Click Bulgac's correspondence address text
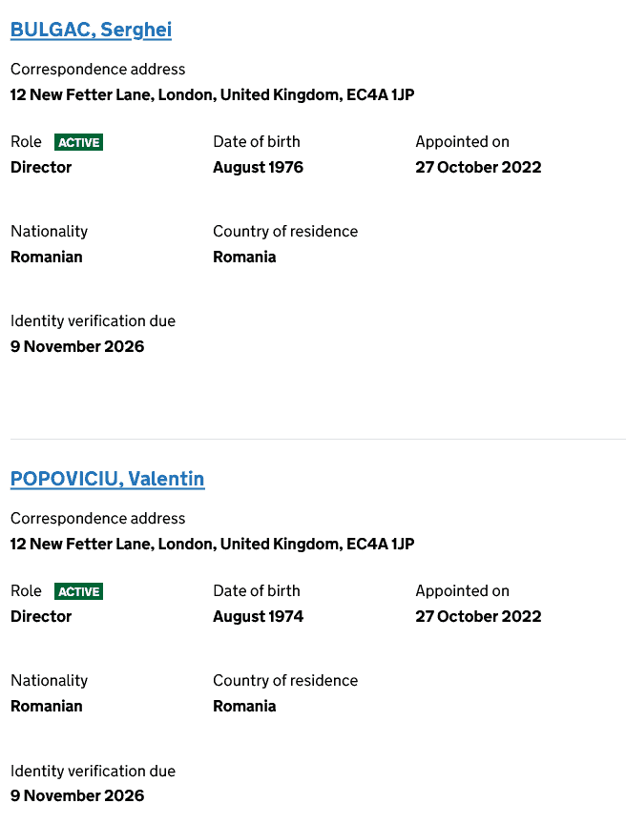 coord(212,94)
